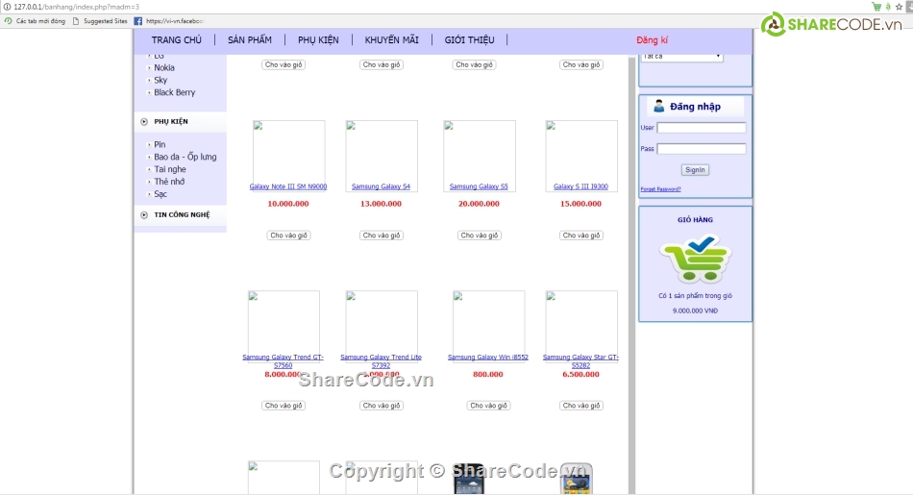Select Sạc category

(x=160, y=194)
